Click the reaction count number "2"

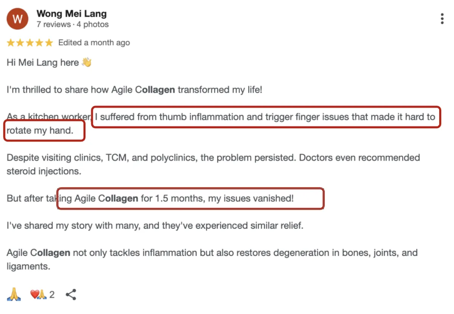(x=52, y=295)
